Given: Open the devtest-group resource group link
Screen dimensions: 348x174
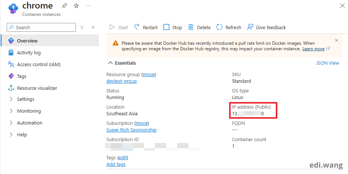Looking at the screenshot, I should pyautogui.click(x=122, y=81).
